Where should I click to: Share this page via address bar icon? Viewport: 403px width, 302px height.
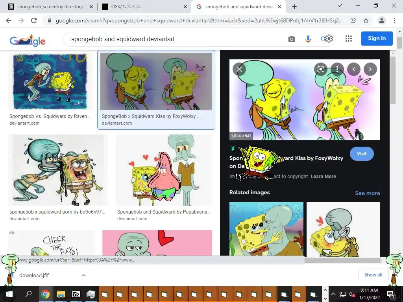pos(353,20)
